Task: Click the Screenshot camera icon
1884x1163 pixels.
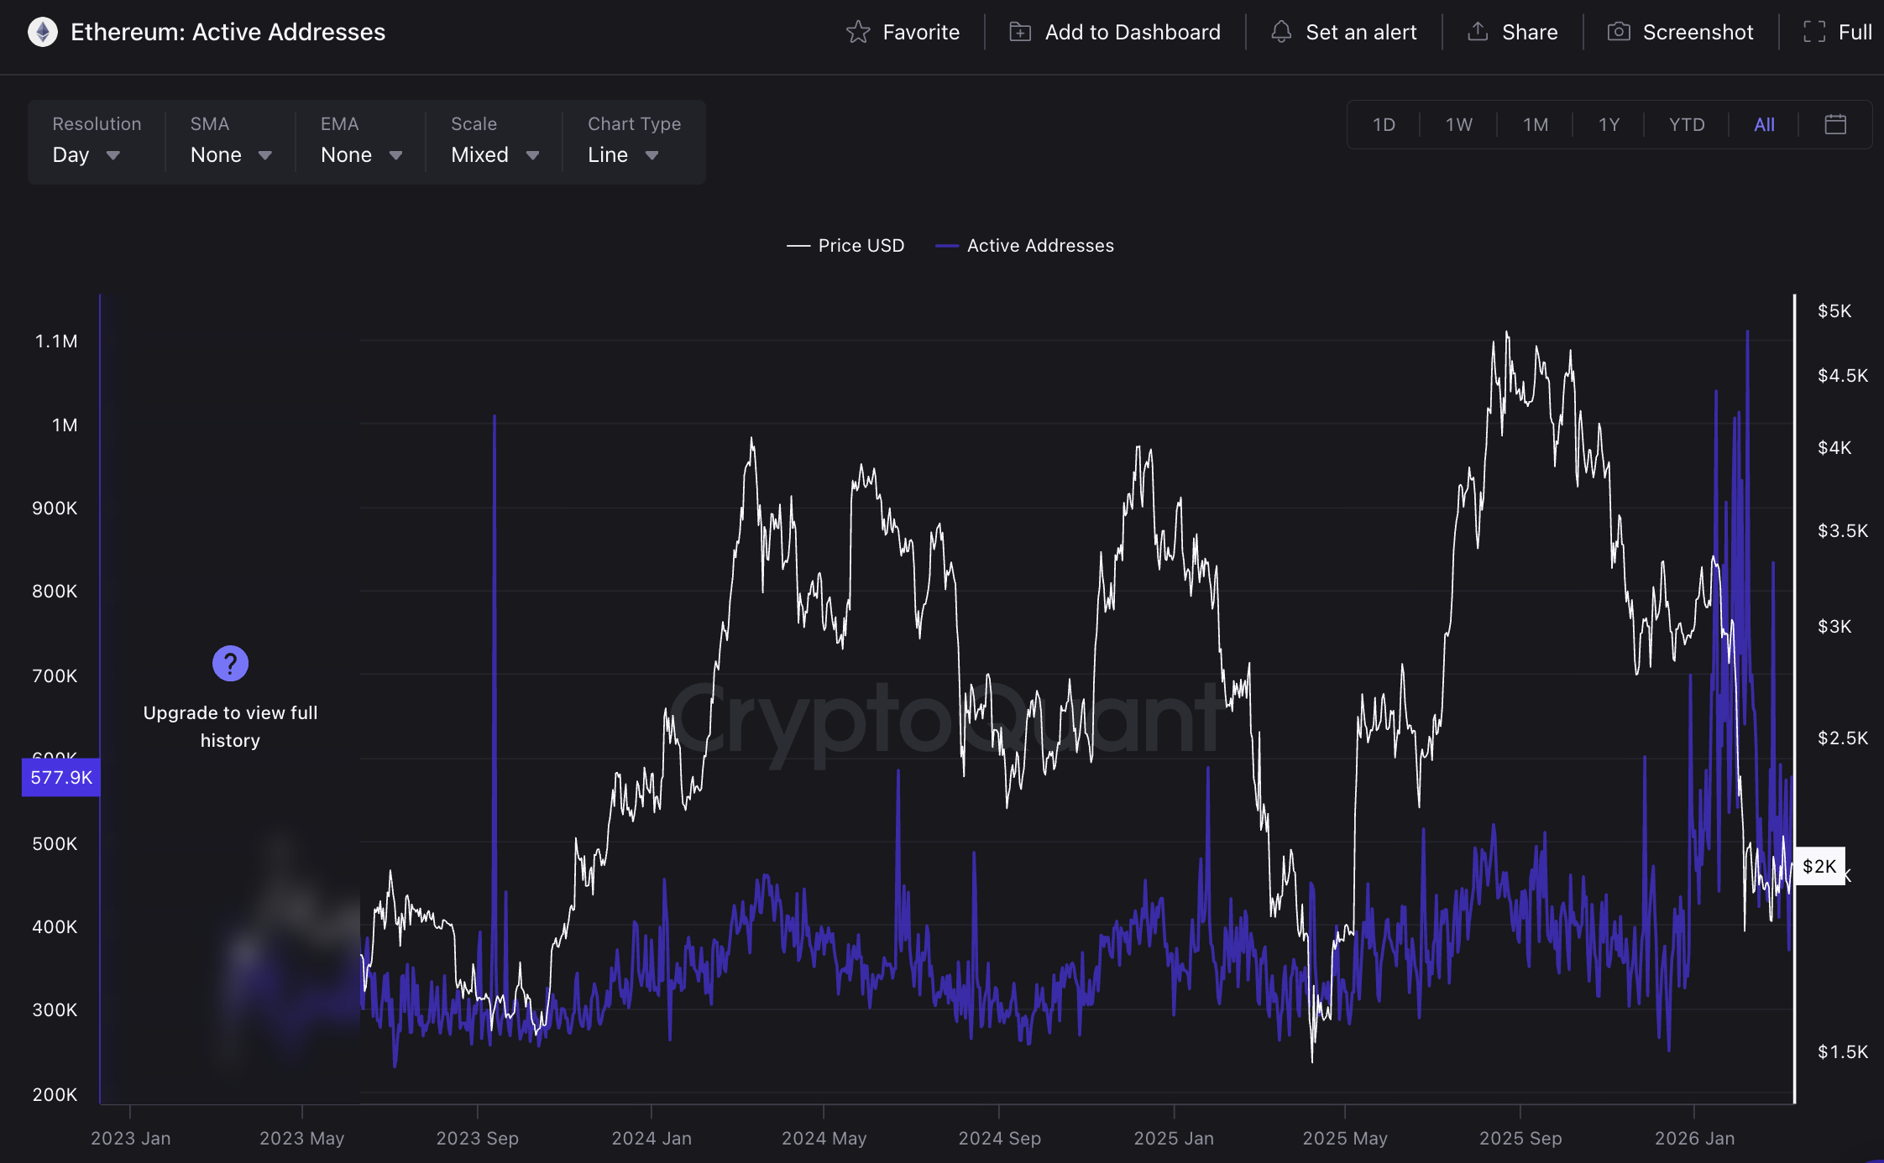Action: click(1619, 32)
